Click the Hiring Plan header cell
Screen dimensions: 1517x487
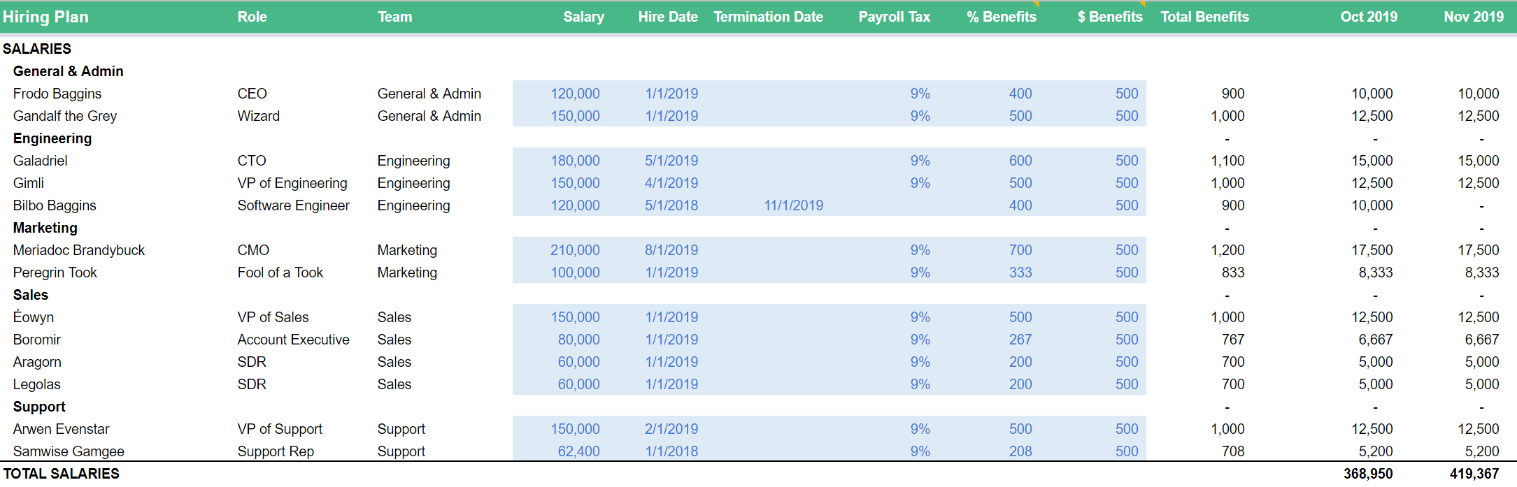coord(46,17)
